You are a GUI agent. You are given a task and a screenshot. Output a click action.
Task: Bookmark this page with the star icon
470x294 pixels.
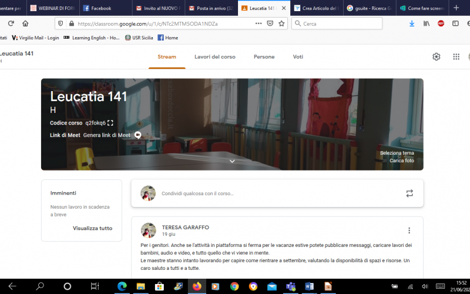281,24
